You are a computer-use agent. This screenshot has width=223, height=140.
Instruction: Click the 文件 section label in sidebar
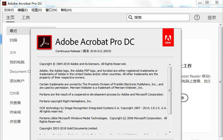point(13,53)
